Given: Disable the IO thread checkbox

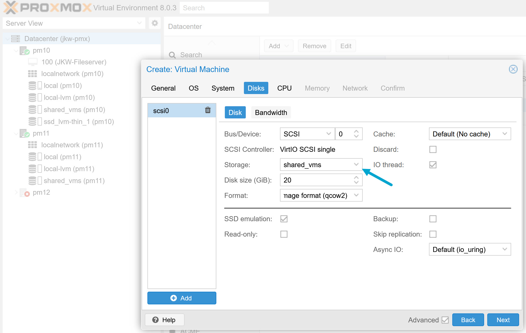Looking at the screenshot, I should click(x=433, y=165).
